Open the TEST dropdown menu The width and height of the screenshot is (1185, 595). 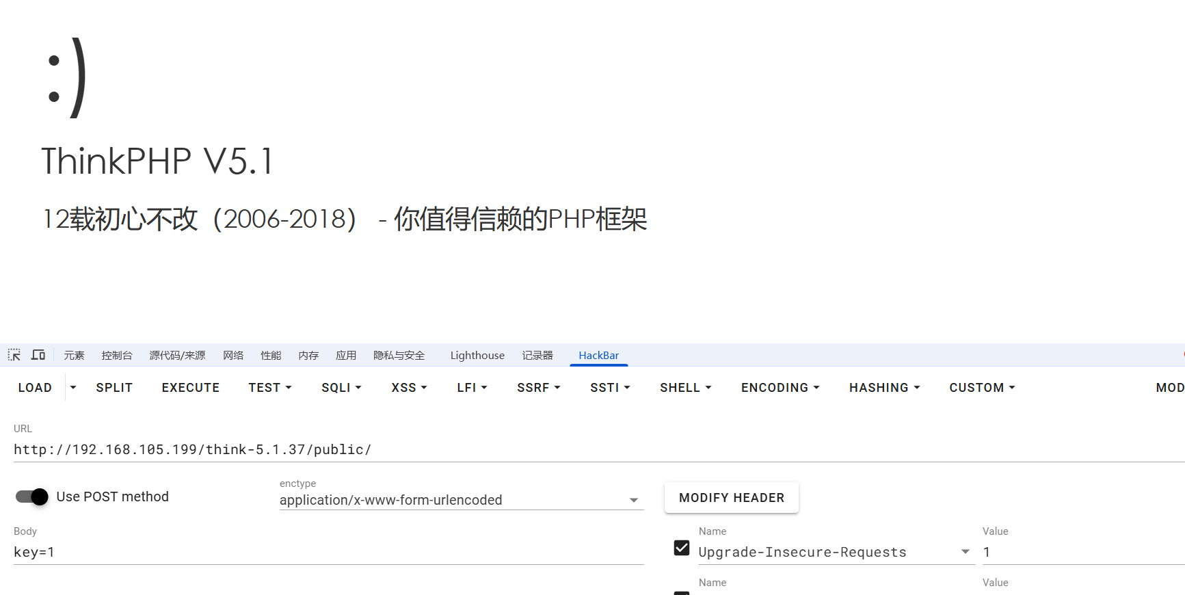click(x=270, y=388)
